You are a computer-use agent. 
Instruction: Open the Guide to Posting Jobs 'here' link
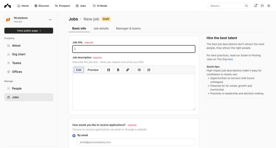point(230,59)
